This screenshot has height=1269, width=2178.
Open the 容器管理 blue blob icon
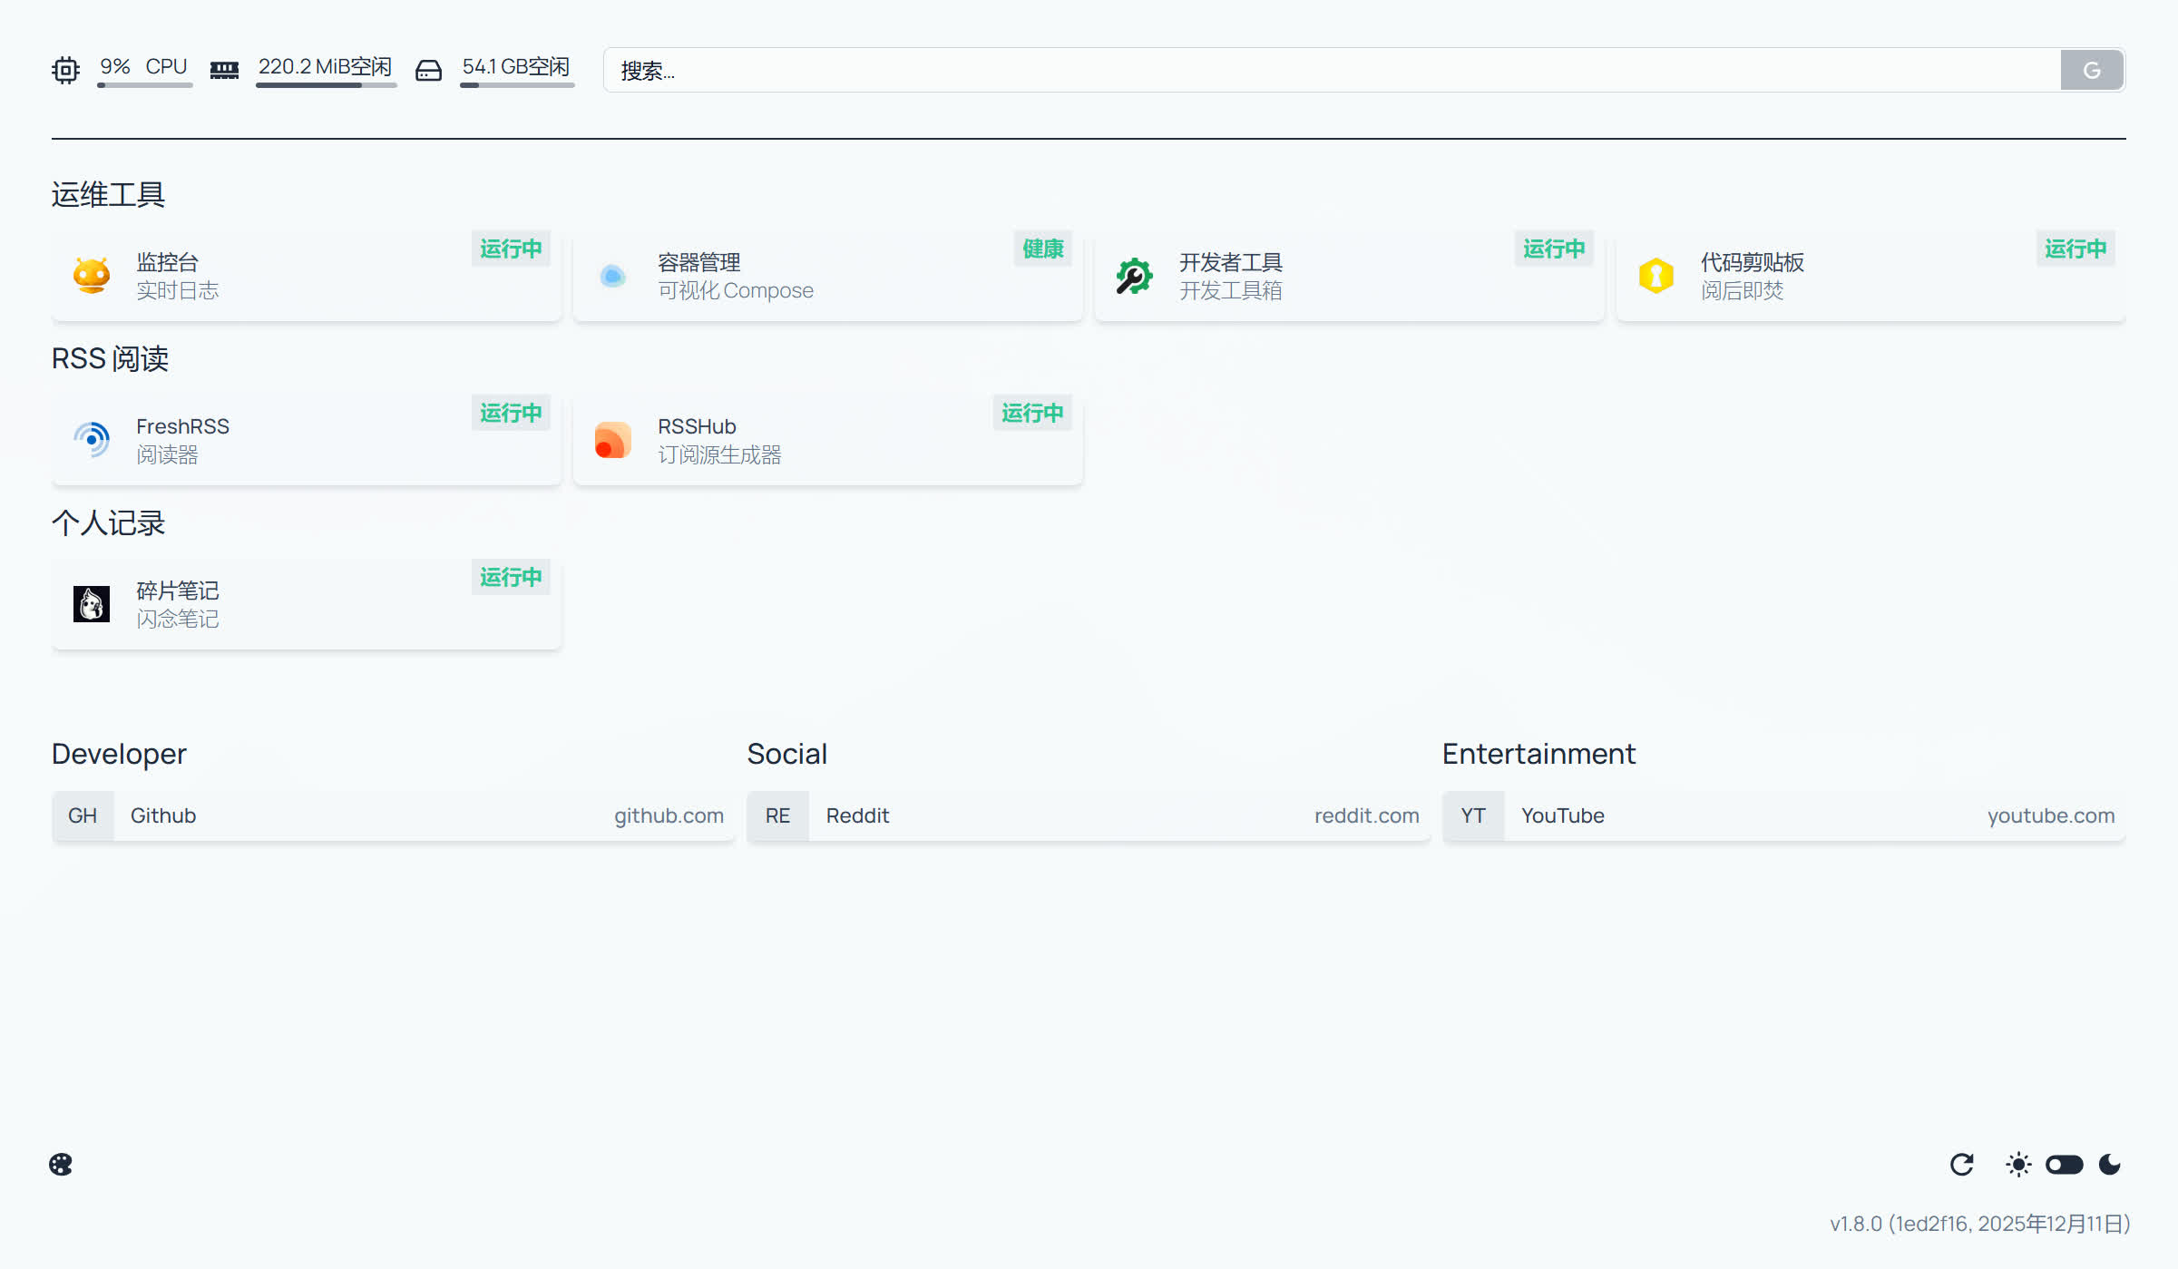pyautogui.click(x=613, y=276)
